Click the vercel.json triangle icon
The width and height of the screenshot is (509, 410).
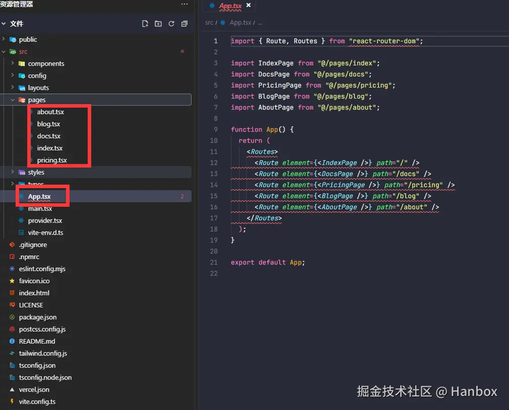tap(12, 389)
